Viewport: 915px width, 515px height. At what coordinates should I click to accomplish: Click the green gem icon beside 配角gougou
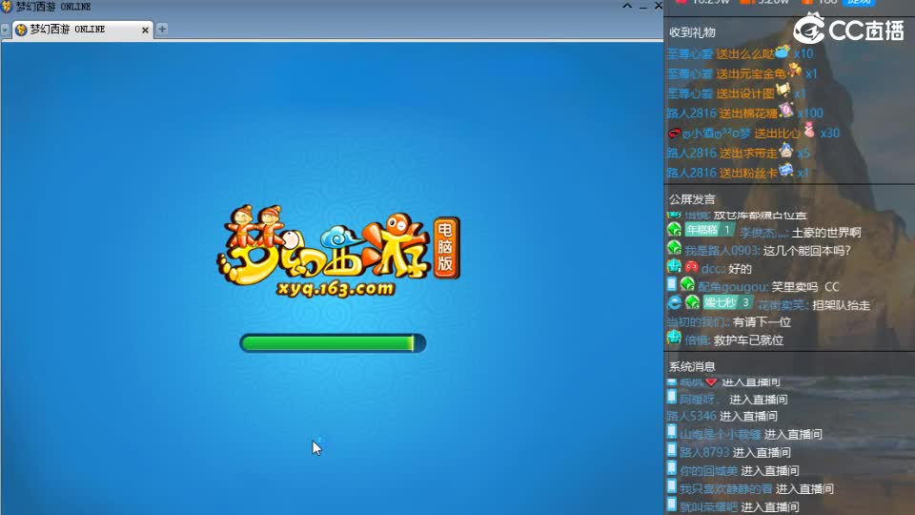(x=687, y=284)
